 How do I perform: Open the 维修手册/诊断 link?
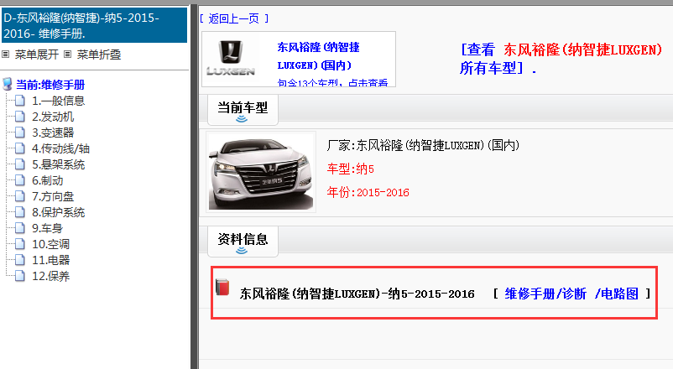(x=545, y=294)
